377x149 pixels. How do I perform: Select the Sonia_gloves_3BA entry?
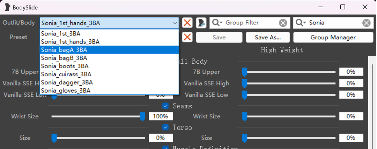point(66,91)
